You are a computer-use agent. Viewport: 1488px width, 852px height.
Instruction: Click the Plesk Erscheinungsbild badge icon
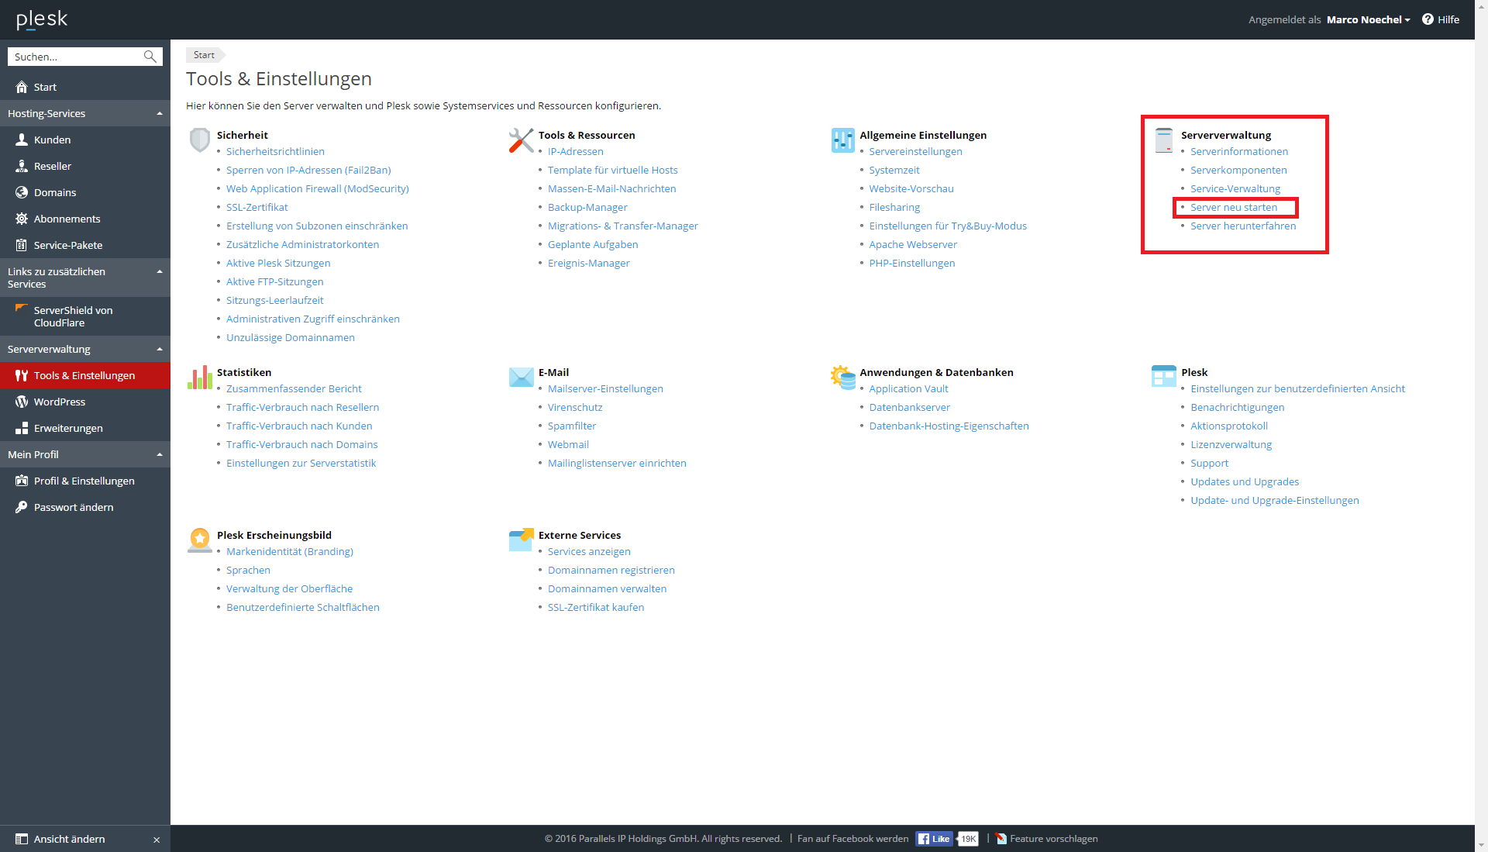coord(200,540)
